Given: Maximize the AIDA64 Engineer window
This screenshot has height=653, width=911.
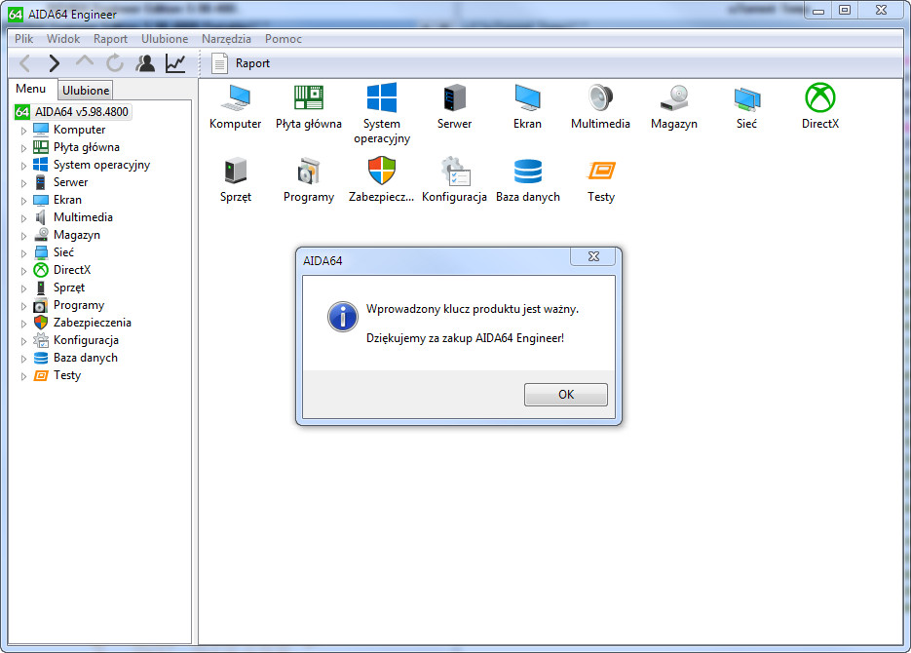Looking at the screenshot, I should (845, 10).
